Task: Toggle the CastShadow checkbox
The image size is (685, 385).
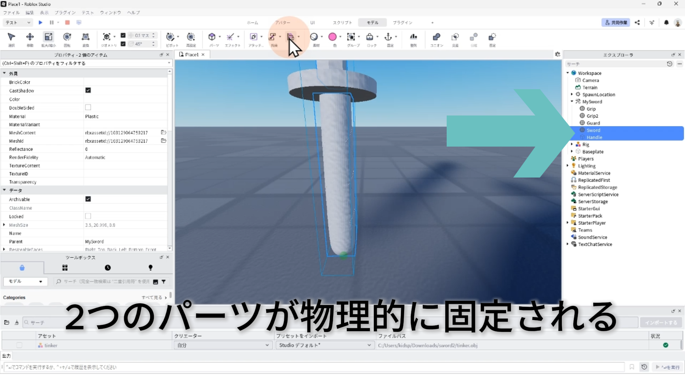Action: (88, 91)
